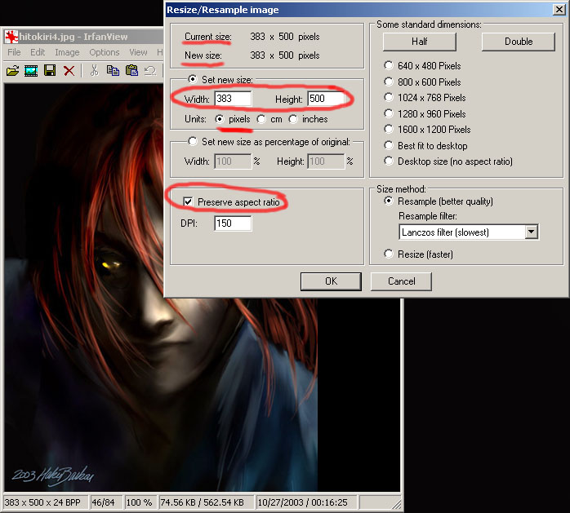Open the Options menu
This screenshot has height=513, width=570.
click(105, 52)
